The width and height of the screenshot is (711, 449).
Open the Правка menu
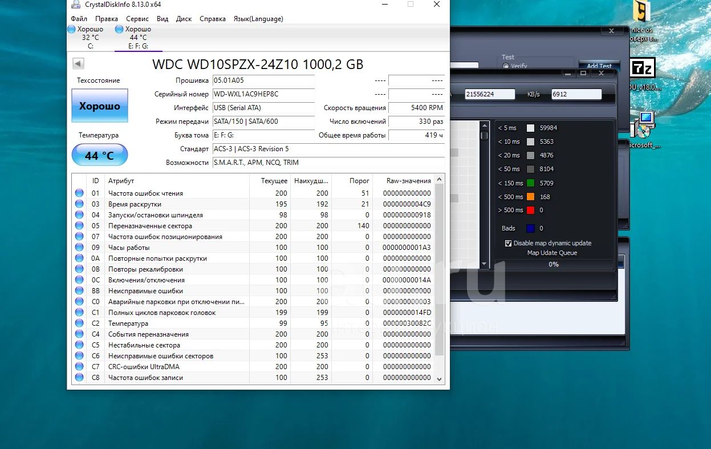point(107,19)
